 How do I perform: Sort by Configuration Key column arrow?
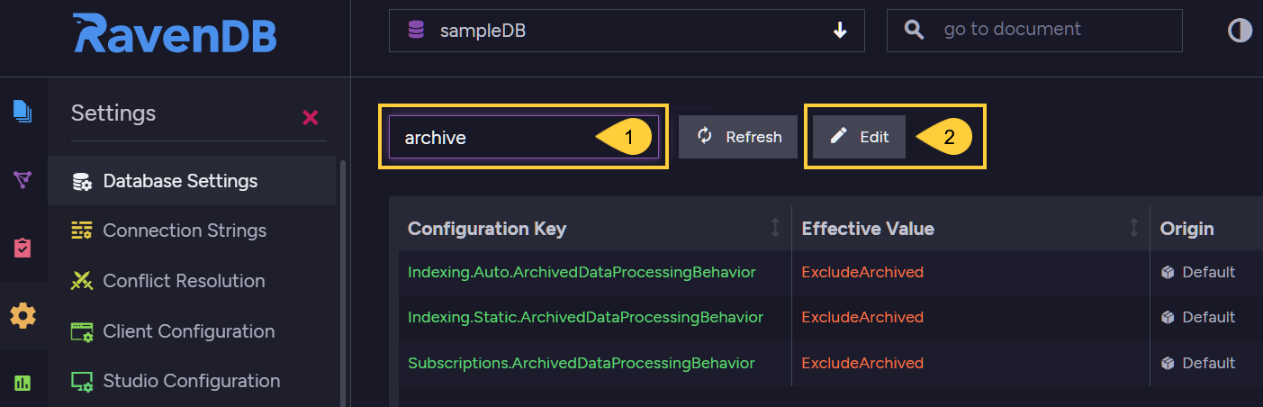(775, 229)
